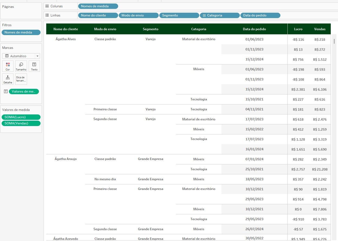Click the Lucro column header
Viewport: 338px width, 241px height.
coord(298,29)
